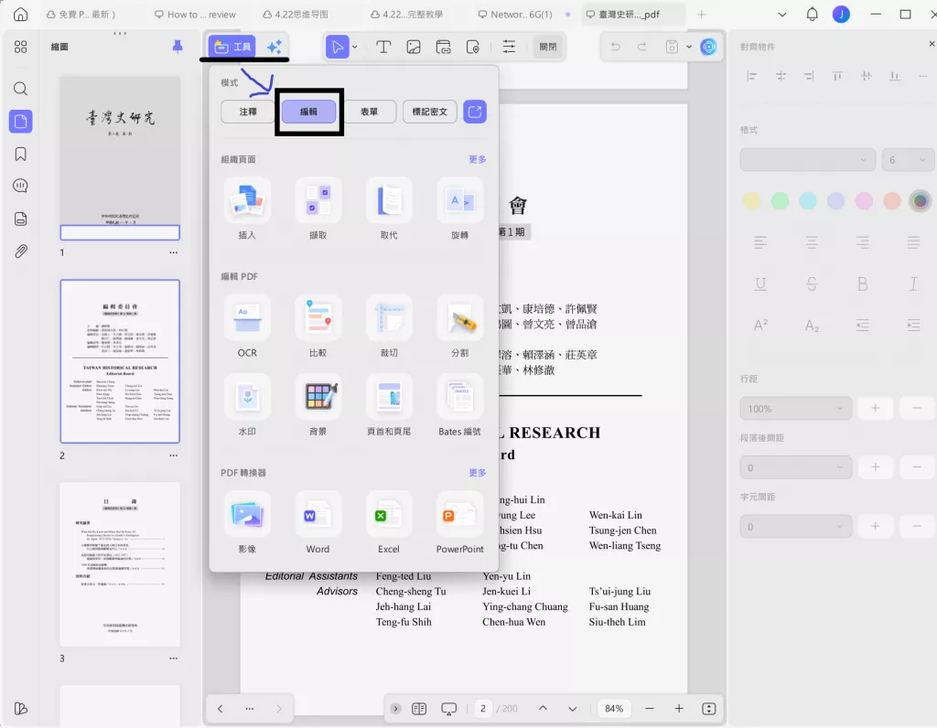This screenshot has height=728, width=937.
Task: Open the notification bell
Action: click(x=813, y=15)
